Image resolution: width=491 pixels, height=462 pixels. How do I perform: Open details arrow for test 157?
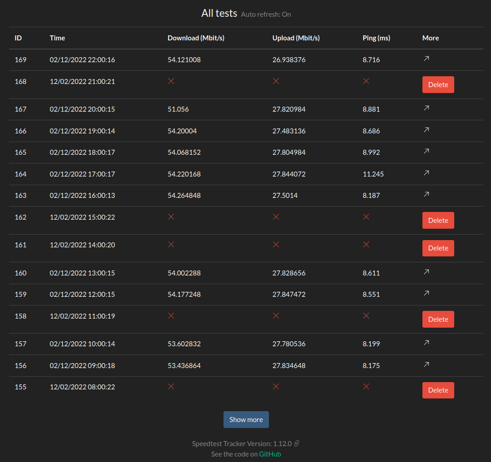pyautogui.click(x=426, y=342)
